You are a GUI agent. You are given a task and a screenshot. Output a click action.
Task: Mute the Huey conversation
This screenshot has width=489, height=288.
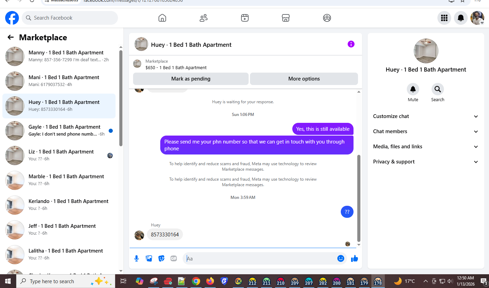pos(413,89)
